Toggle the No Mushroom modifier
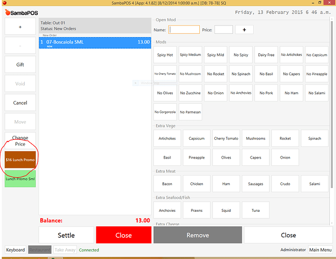This screenshot has width=336, height=259. point(191,74)
